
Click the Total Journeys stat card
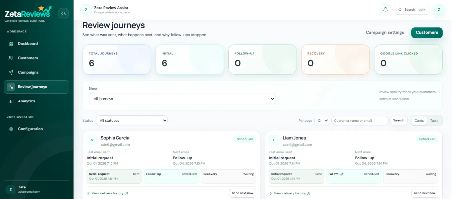pyautogui.click(x=117, y=60)
